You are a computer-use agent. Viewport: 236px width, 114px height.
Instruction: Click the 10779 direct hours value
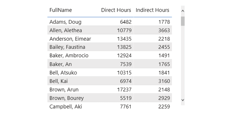(x=124, y=30)
